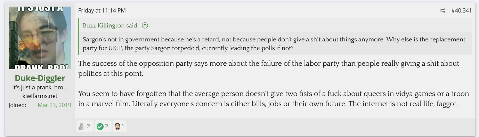
Task: Open the Duke-Diggler profile link
Action: tap(40, 78)
